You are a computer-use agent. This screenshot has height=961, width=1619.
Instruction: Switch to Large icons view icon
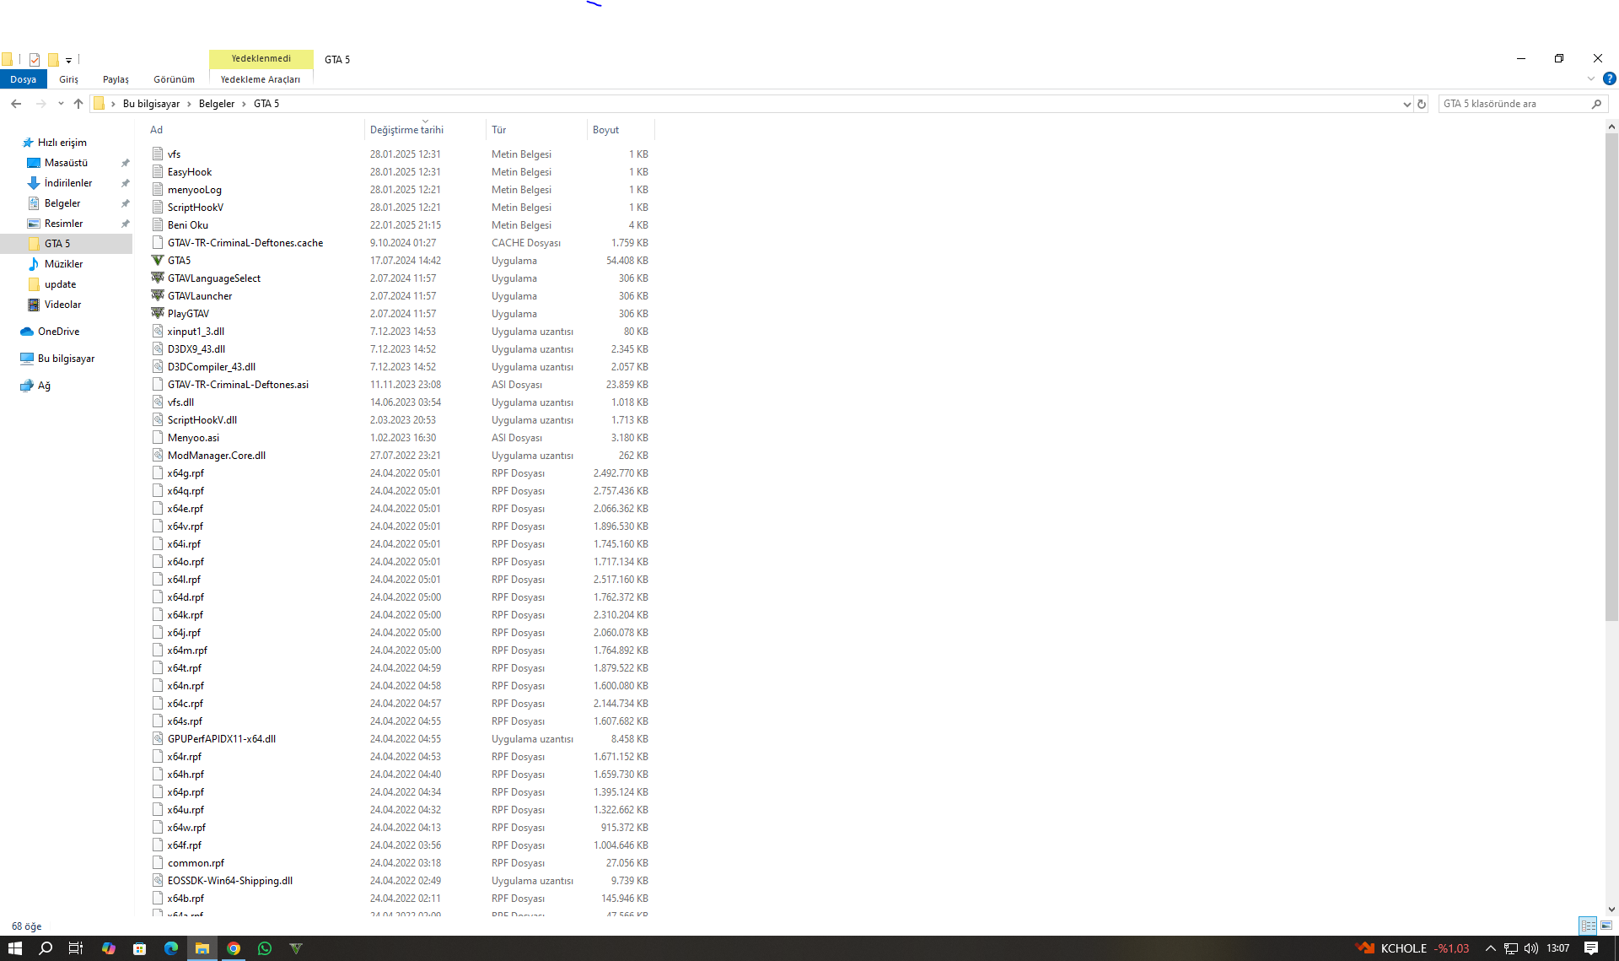point(1606,926)
